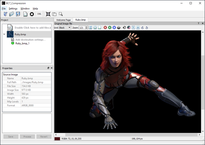Click the new project toolbar icon
Image resolution: width=205 pixels, height=145 pixels.
pyautogui.click(x=5, y=14)
